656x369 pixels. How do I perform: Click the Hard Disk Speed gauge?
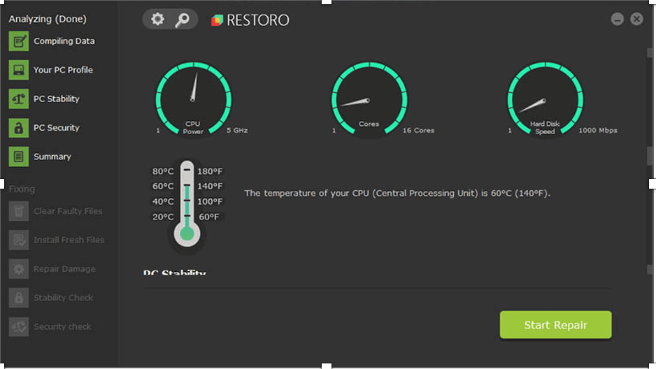pos(545,99)
